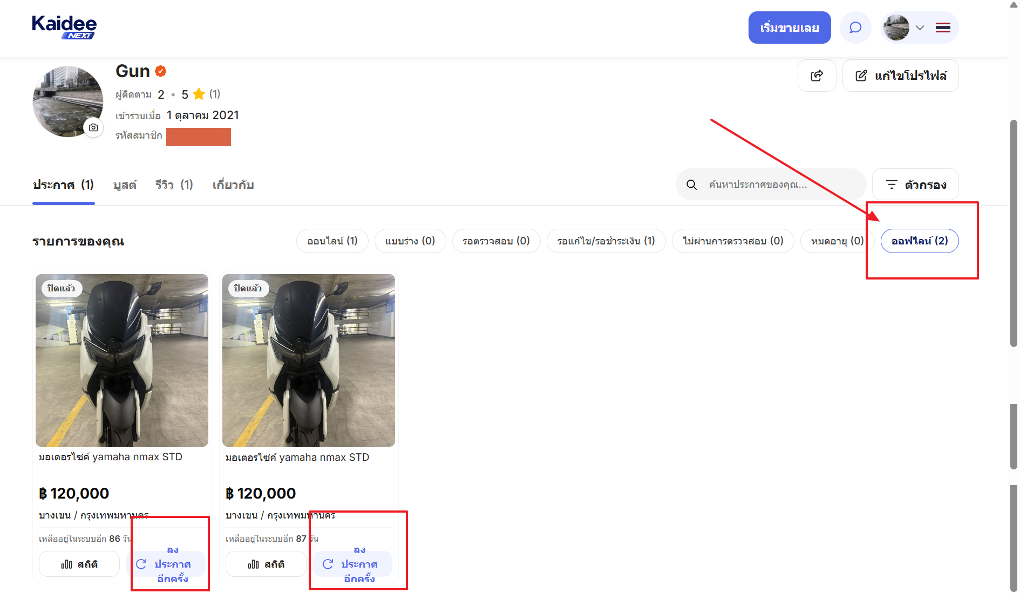This screenshot has width=1020, height=593.
Task: Select the หมดอายุ (0) filter chip
Action: pyautogui.click(x=838, y=241)
